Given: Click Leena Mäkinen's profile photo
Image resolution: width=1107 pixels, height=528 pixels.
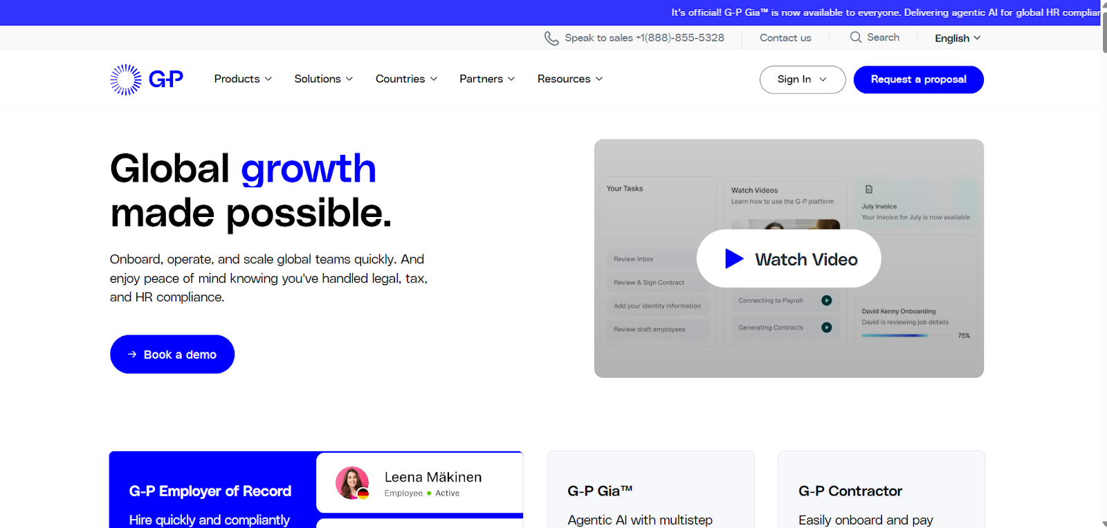Looking at the screenshot, I should click(x=352, y=482).
